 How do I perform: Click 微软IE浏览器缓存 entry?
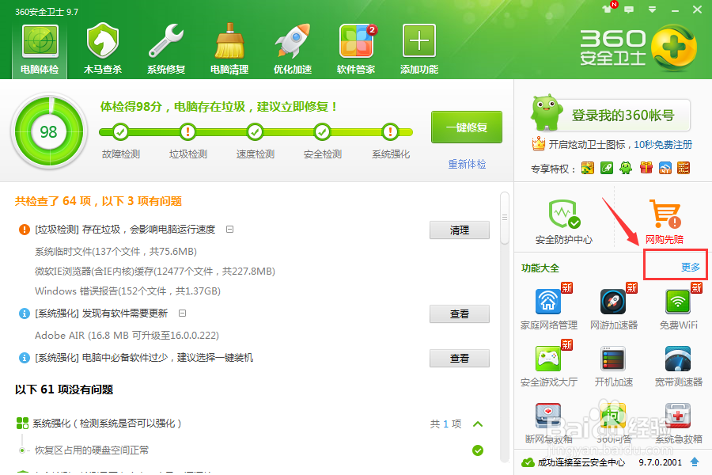[155, 272]
